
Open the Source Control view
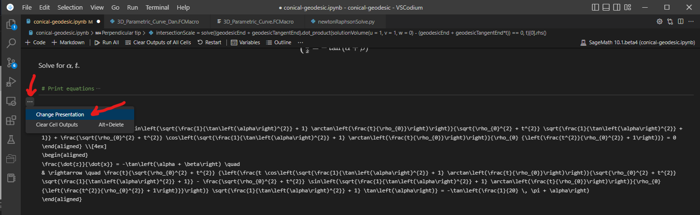[x=11, y=63]
